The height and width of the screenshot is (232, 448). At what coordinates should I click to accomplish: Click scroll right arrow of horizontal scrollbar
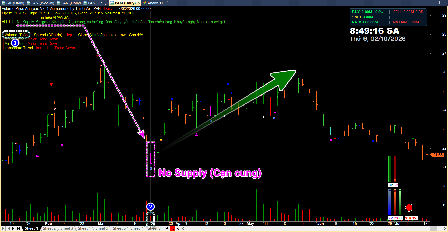[x=445, y=228]
